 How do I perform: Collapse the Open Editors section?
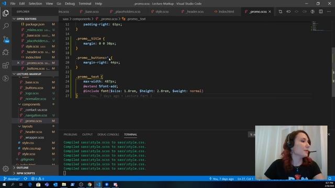pos(35,19)
